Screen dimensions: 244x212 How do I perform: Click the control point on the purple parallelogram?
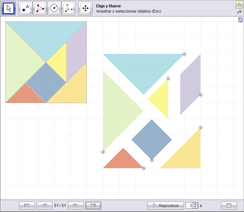click(x=201, y=95)
